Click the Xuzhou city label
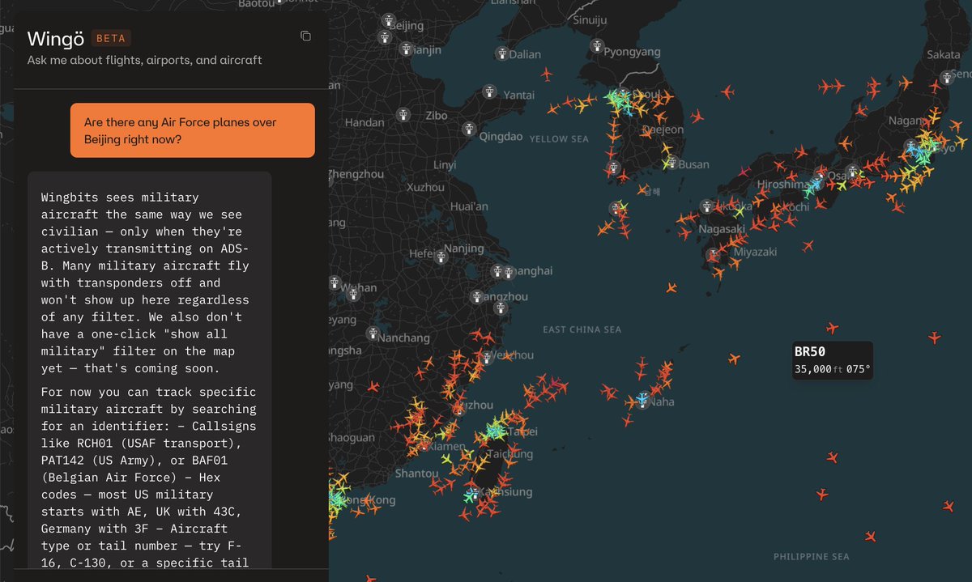Image resolution: width=972 pixels, height=582 pixels. pos(425,187)
